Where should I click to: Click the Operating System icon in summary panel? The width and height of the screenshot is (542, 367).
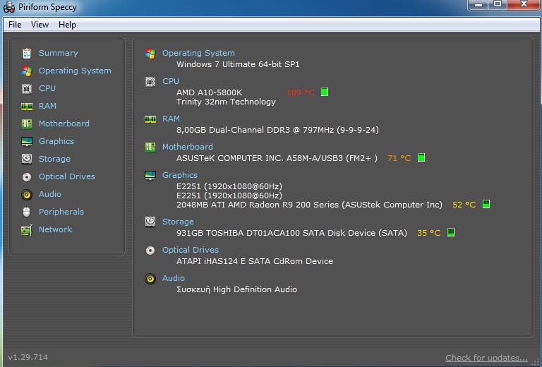click(150, 53)
